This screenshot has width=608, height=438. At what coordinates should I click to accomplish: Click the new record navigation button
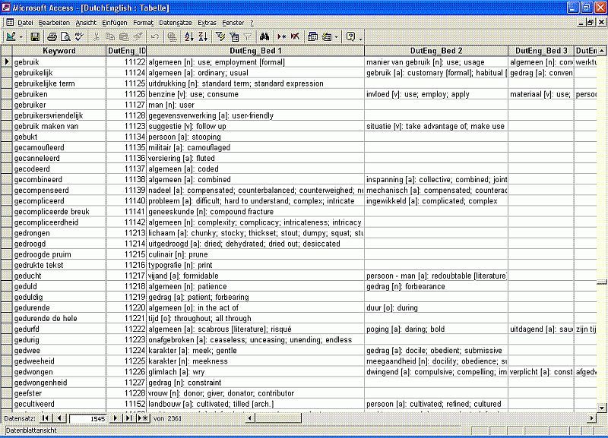point(144,418)
